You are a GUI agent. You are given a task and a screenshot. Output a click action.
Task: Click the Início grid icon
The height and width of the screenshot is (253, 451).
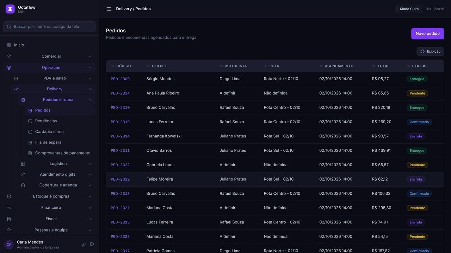tap(9, 45)
